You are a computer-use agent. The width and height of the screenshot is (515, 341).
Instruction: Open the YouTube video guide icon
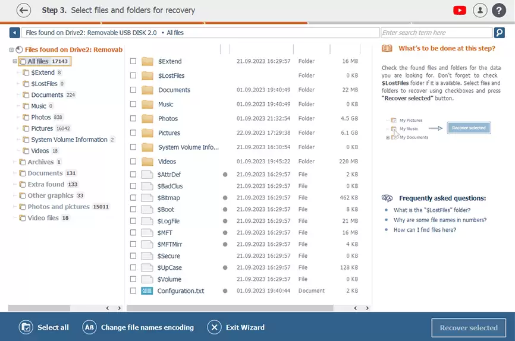[459, 10]
